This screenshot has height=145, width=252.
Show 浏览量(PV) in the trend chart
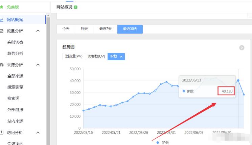tap(74, 57)
